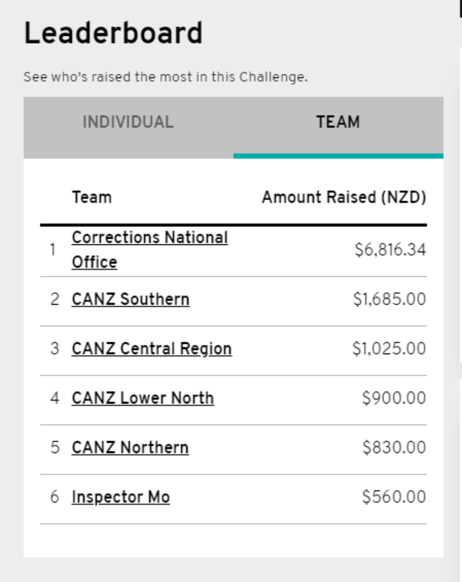462x582 pixels.
Task: Click the Amount Raised (NZD) column header
Action: click(x=344, y=197)
